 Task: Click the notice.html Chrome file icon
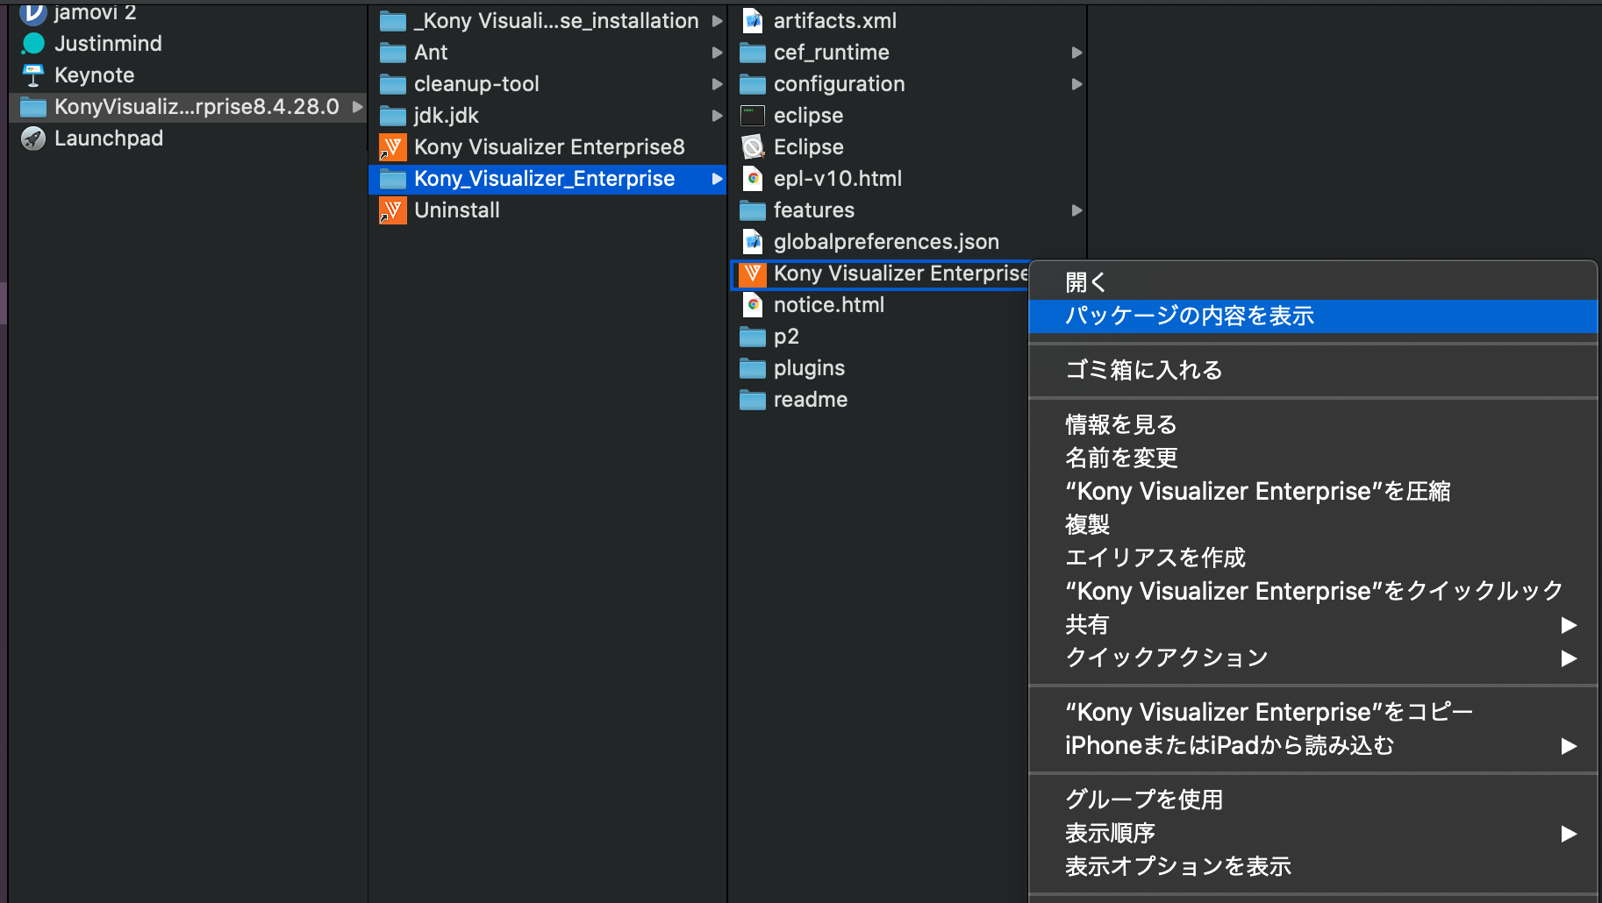753,305
